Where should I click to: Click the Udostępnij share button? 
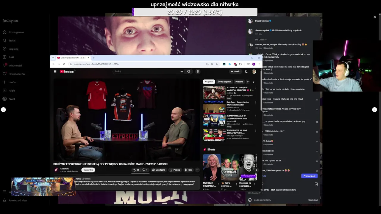(158, 170)
